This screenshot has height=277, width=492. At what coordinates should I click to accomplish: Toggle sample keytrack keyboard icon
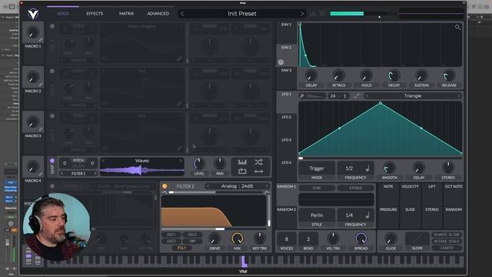point(242,162)
